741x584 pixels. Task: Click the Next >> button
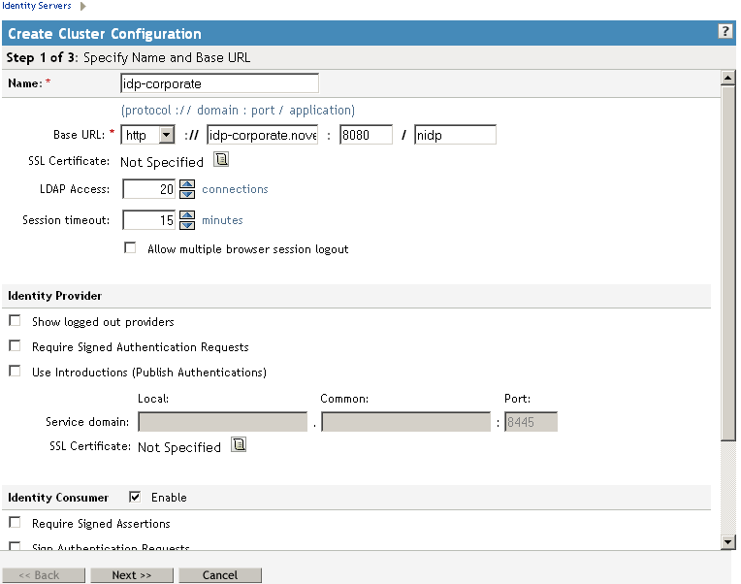pyautogui.click(x=131, y=575)
